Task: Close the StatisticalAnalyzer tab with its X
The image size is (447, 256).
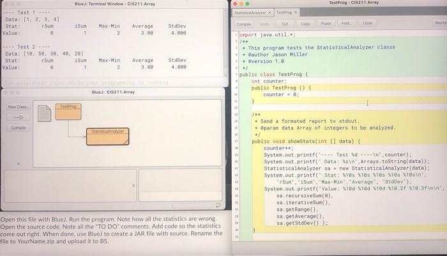Action: pos(269,13)
